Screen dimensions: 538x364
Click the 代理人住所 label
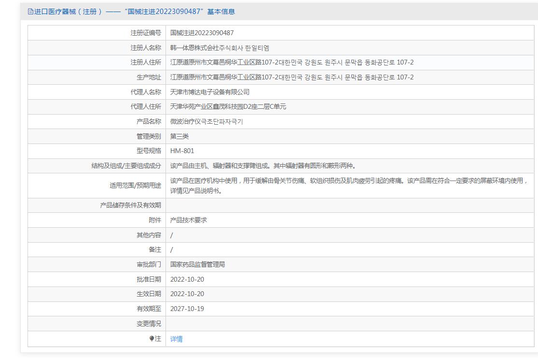click(x=146, y=106)
